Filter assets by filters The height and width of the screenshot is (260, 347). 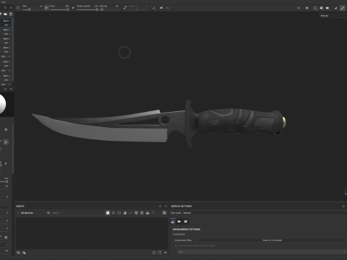125,213
